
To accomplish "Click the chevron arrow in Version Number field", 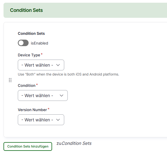I will [x=58, y=120].
